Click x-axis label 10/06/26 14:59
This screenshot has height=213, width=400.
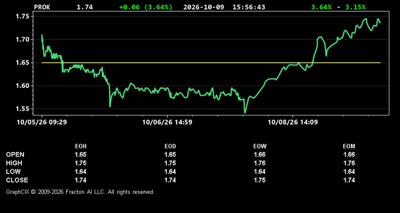167,122
